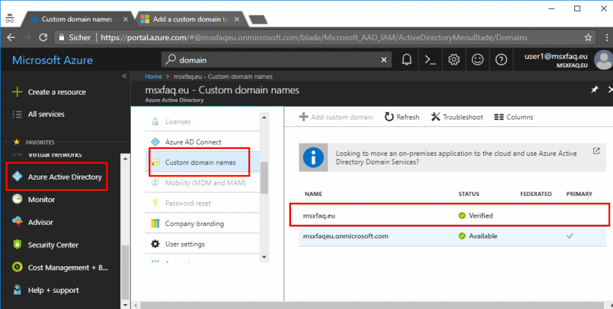Click the PRIMARY column header

[579, 194]
